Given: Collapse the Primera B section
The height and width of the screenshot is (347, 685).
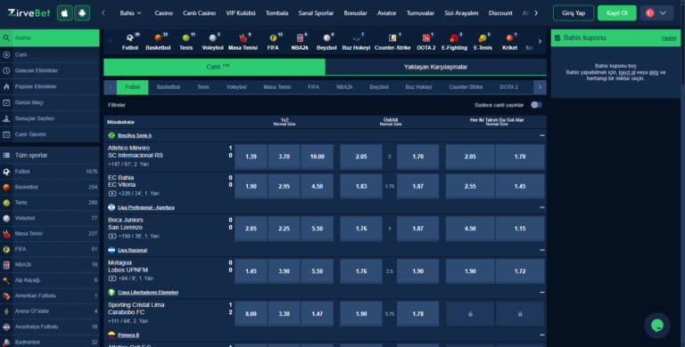Looking at the screenshot, I should [541, 335].
